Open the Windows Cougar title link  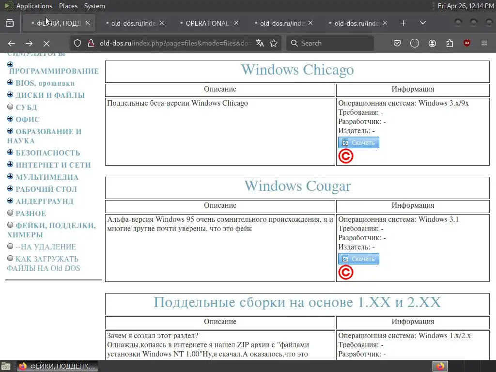[297, 186]
